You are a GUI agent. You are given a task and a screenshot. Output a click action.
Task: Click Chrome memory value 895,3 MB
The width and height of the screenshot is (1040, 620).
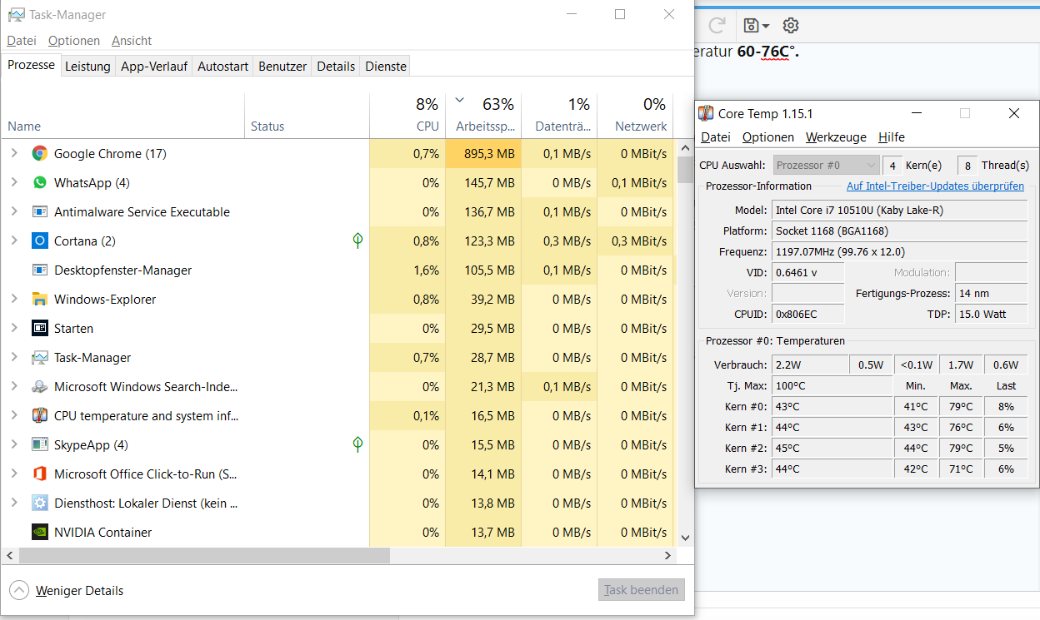[483, 154]
